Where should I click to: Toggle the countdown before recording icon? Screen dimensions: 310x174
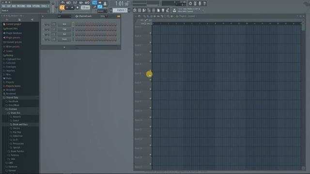[75, 2]
